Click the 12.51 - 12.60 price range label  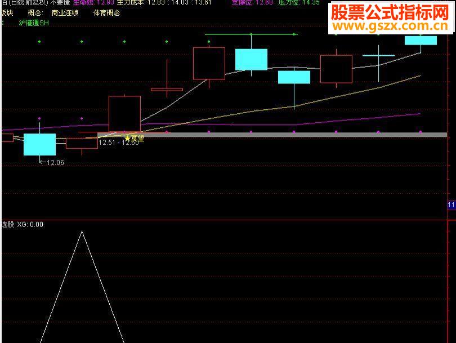click(x=118, y=142)
